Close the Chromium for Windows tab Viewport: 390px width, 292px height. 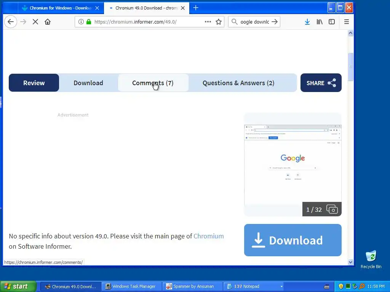[x=97, y=8]
